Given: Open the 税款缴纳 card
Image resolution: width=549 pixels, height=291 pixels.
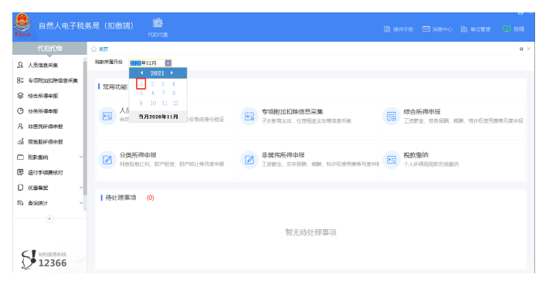Looking at the screenshot, I should (453, 160).
